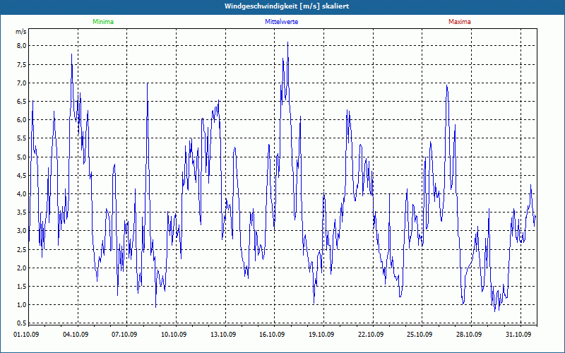Click the red Maxima legend label

[x=460, y=22]
